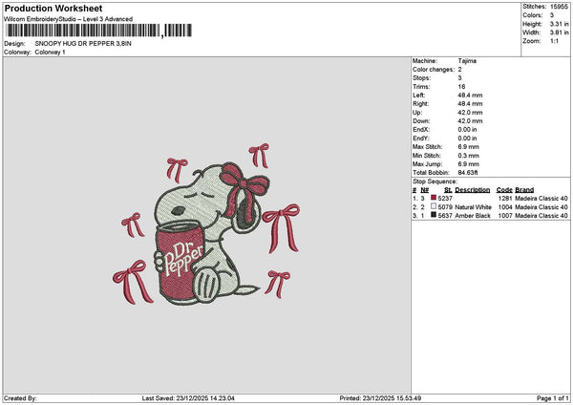573x405 pixels.
Task: Click the Amber Black 5637 color swatch
Action: click(434, 215)
